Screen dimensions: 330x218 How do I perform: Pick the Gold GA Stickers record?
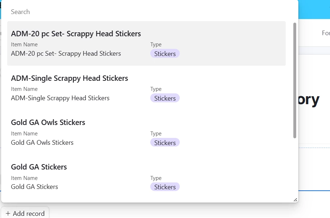coord(146,177)
